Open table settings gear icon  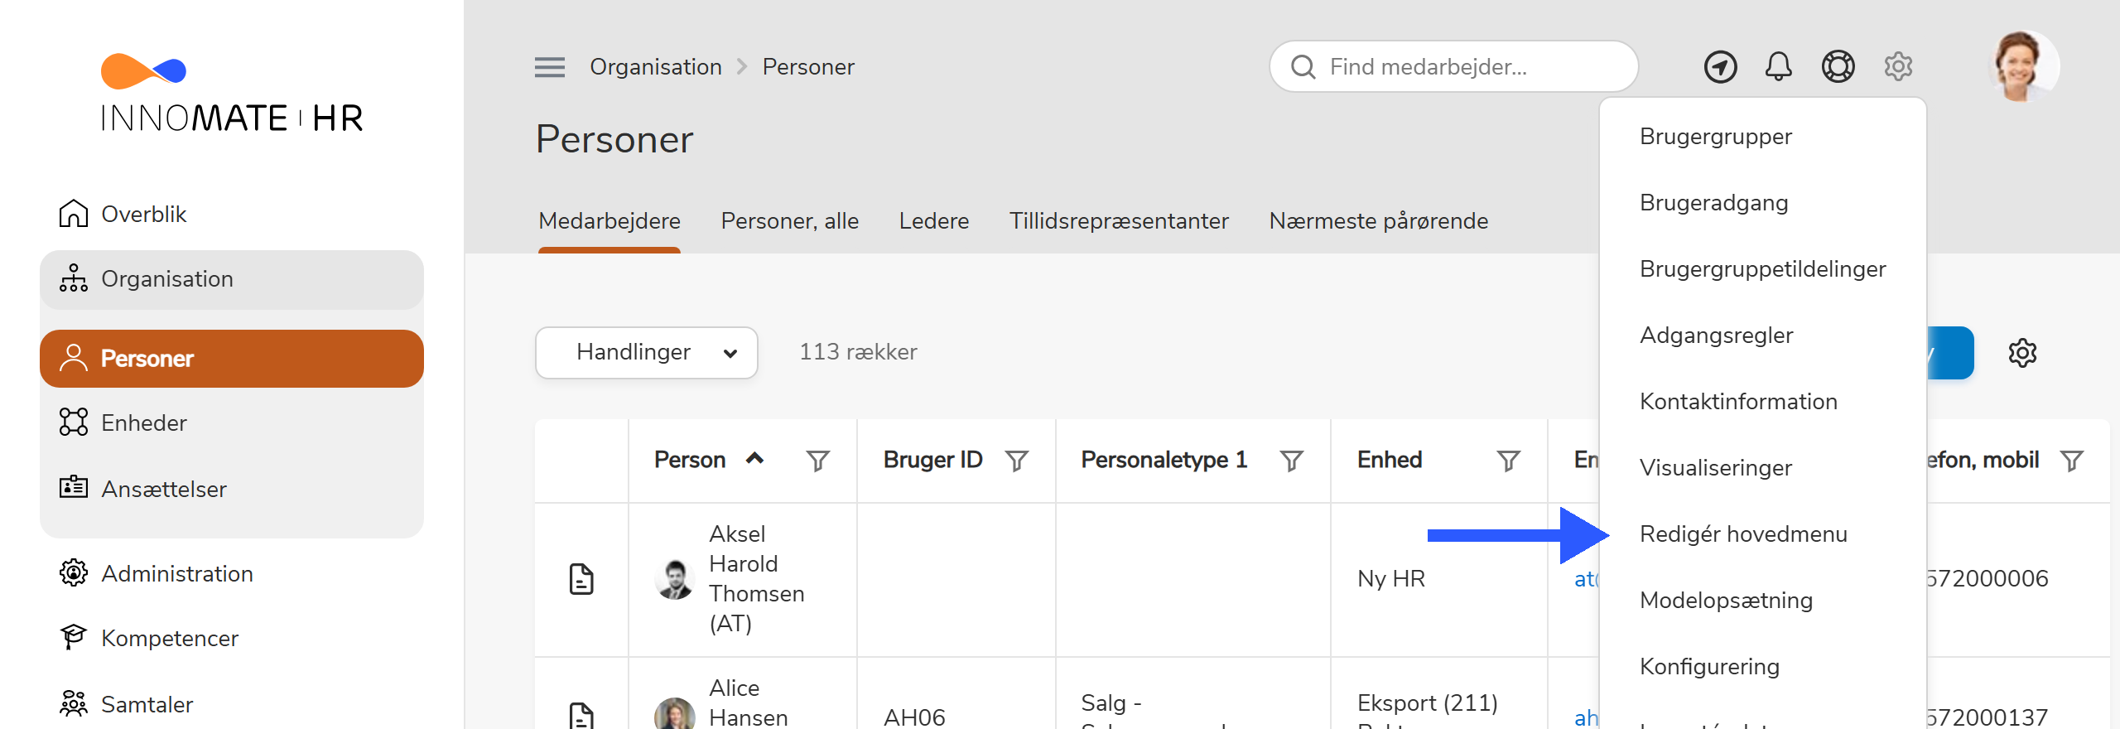click(x=2022, y=353)
